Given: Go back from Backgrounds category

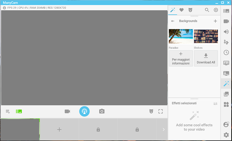Looking at the screenshot, I should (x=173, y=21).
